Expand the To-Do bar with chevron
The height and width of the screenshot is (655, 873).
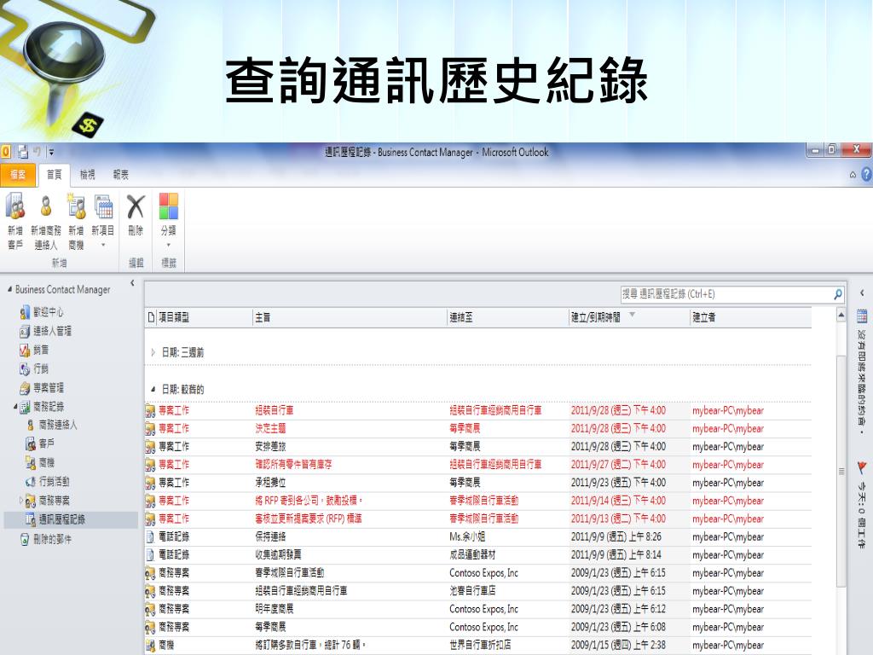[862, 293]
